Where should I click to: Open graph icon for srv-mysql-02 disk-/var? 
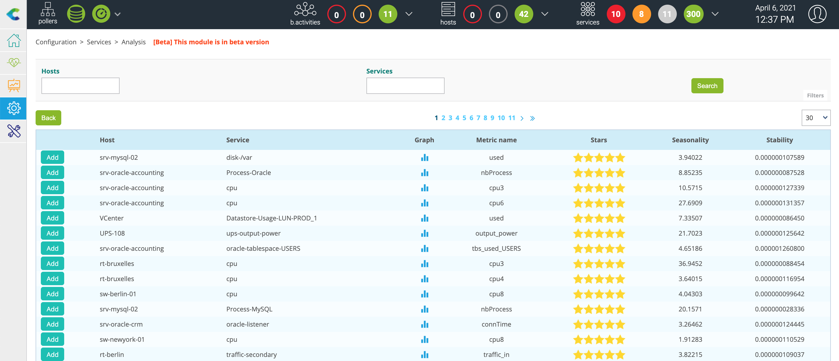click(x=424, y=158)
